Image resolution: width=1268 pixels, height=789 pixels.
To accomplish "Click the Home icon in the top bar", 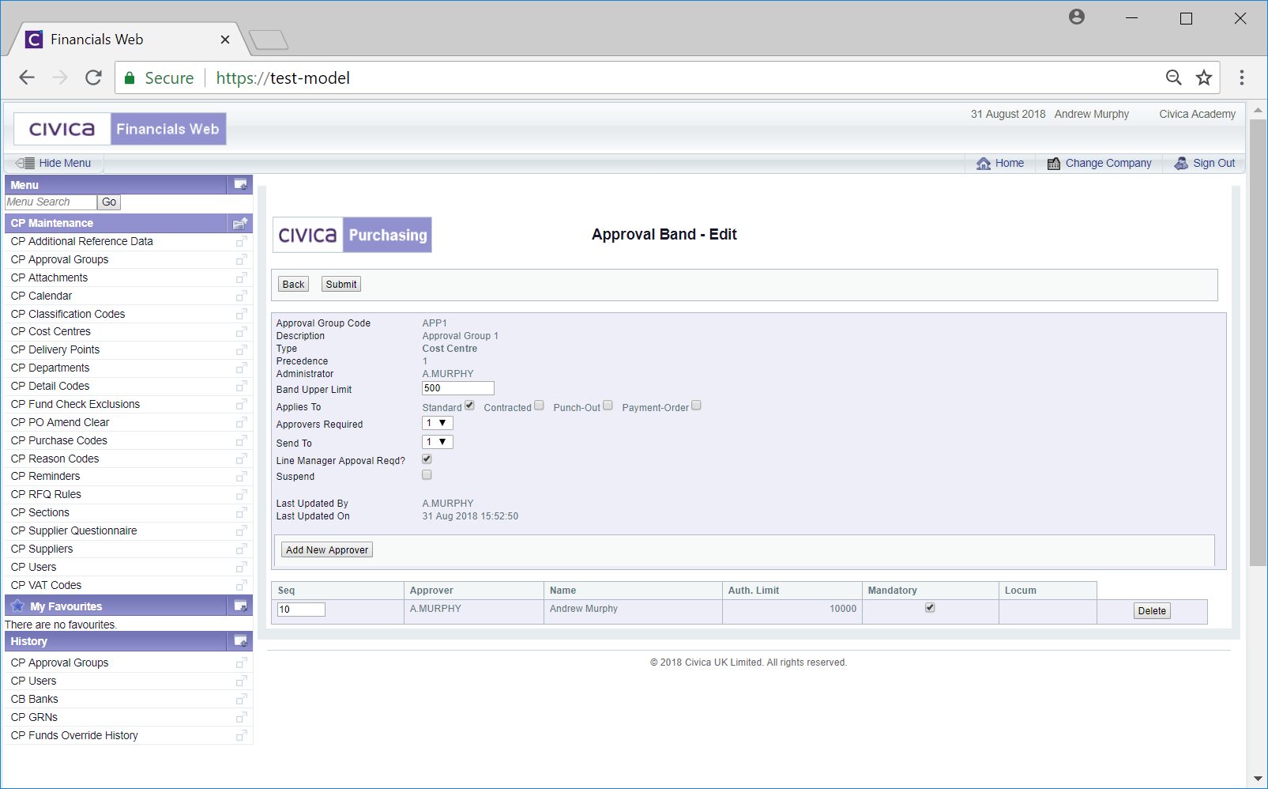I will 984,164.
